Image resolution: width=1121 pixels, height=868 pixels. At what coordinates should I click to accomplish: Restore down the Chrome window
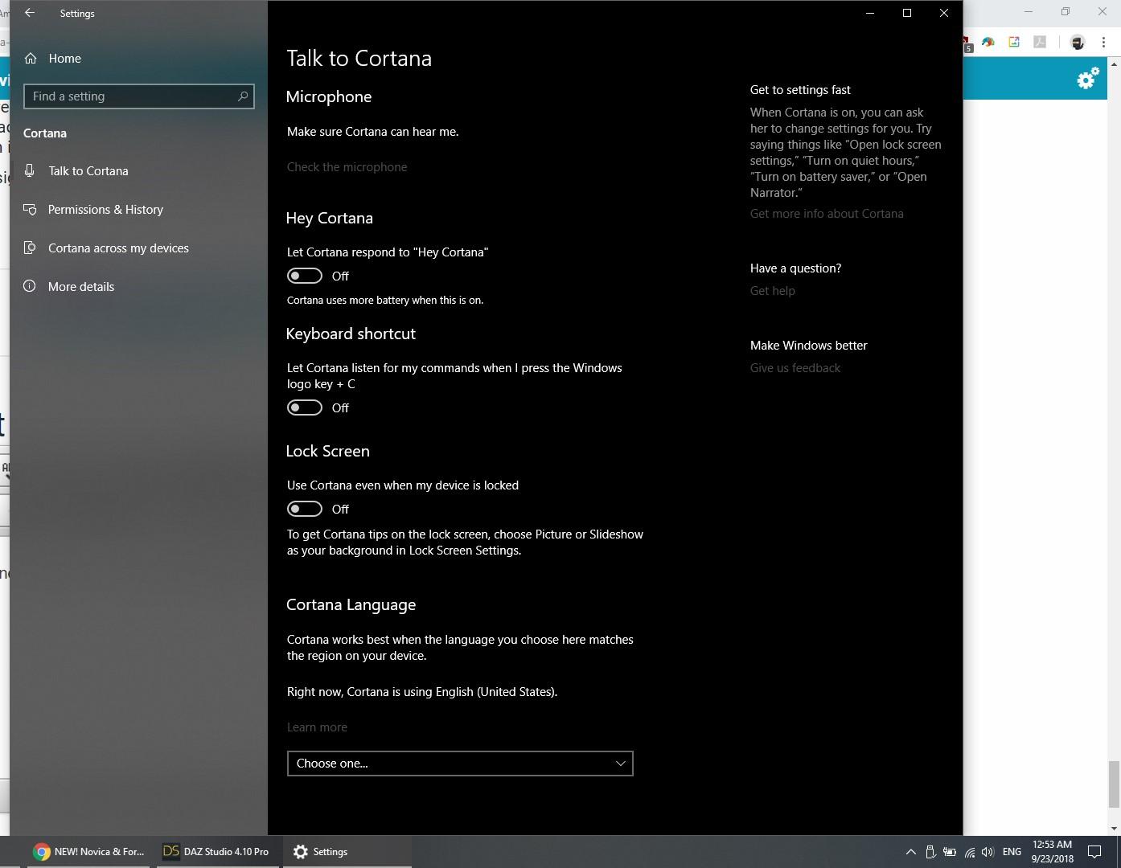click(x=1066, y=12)
